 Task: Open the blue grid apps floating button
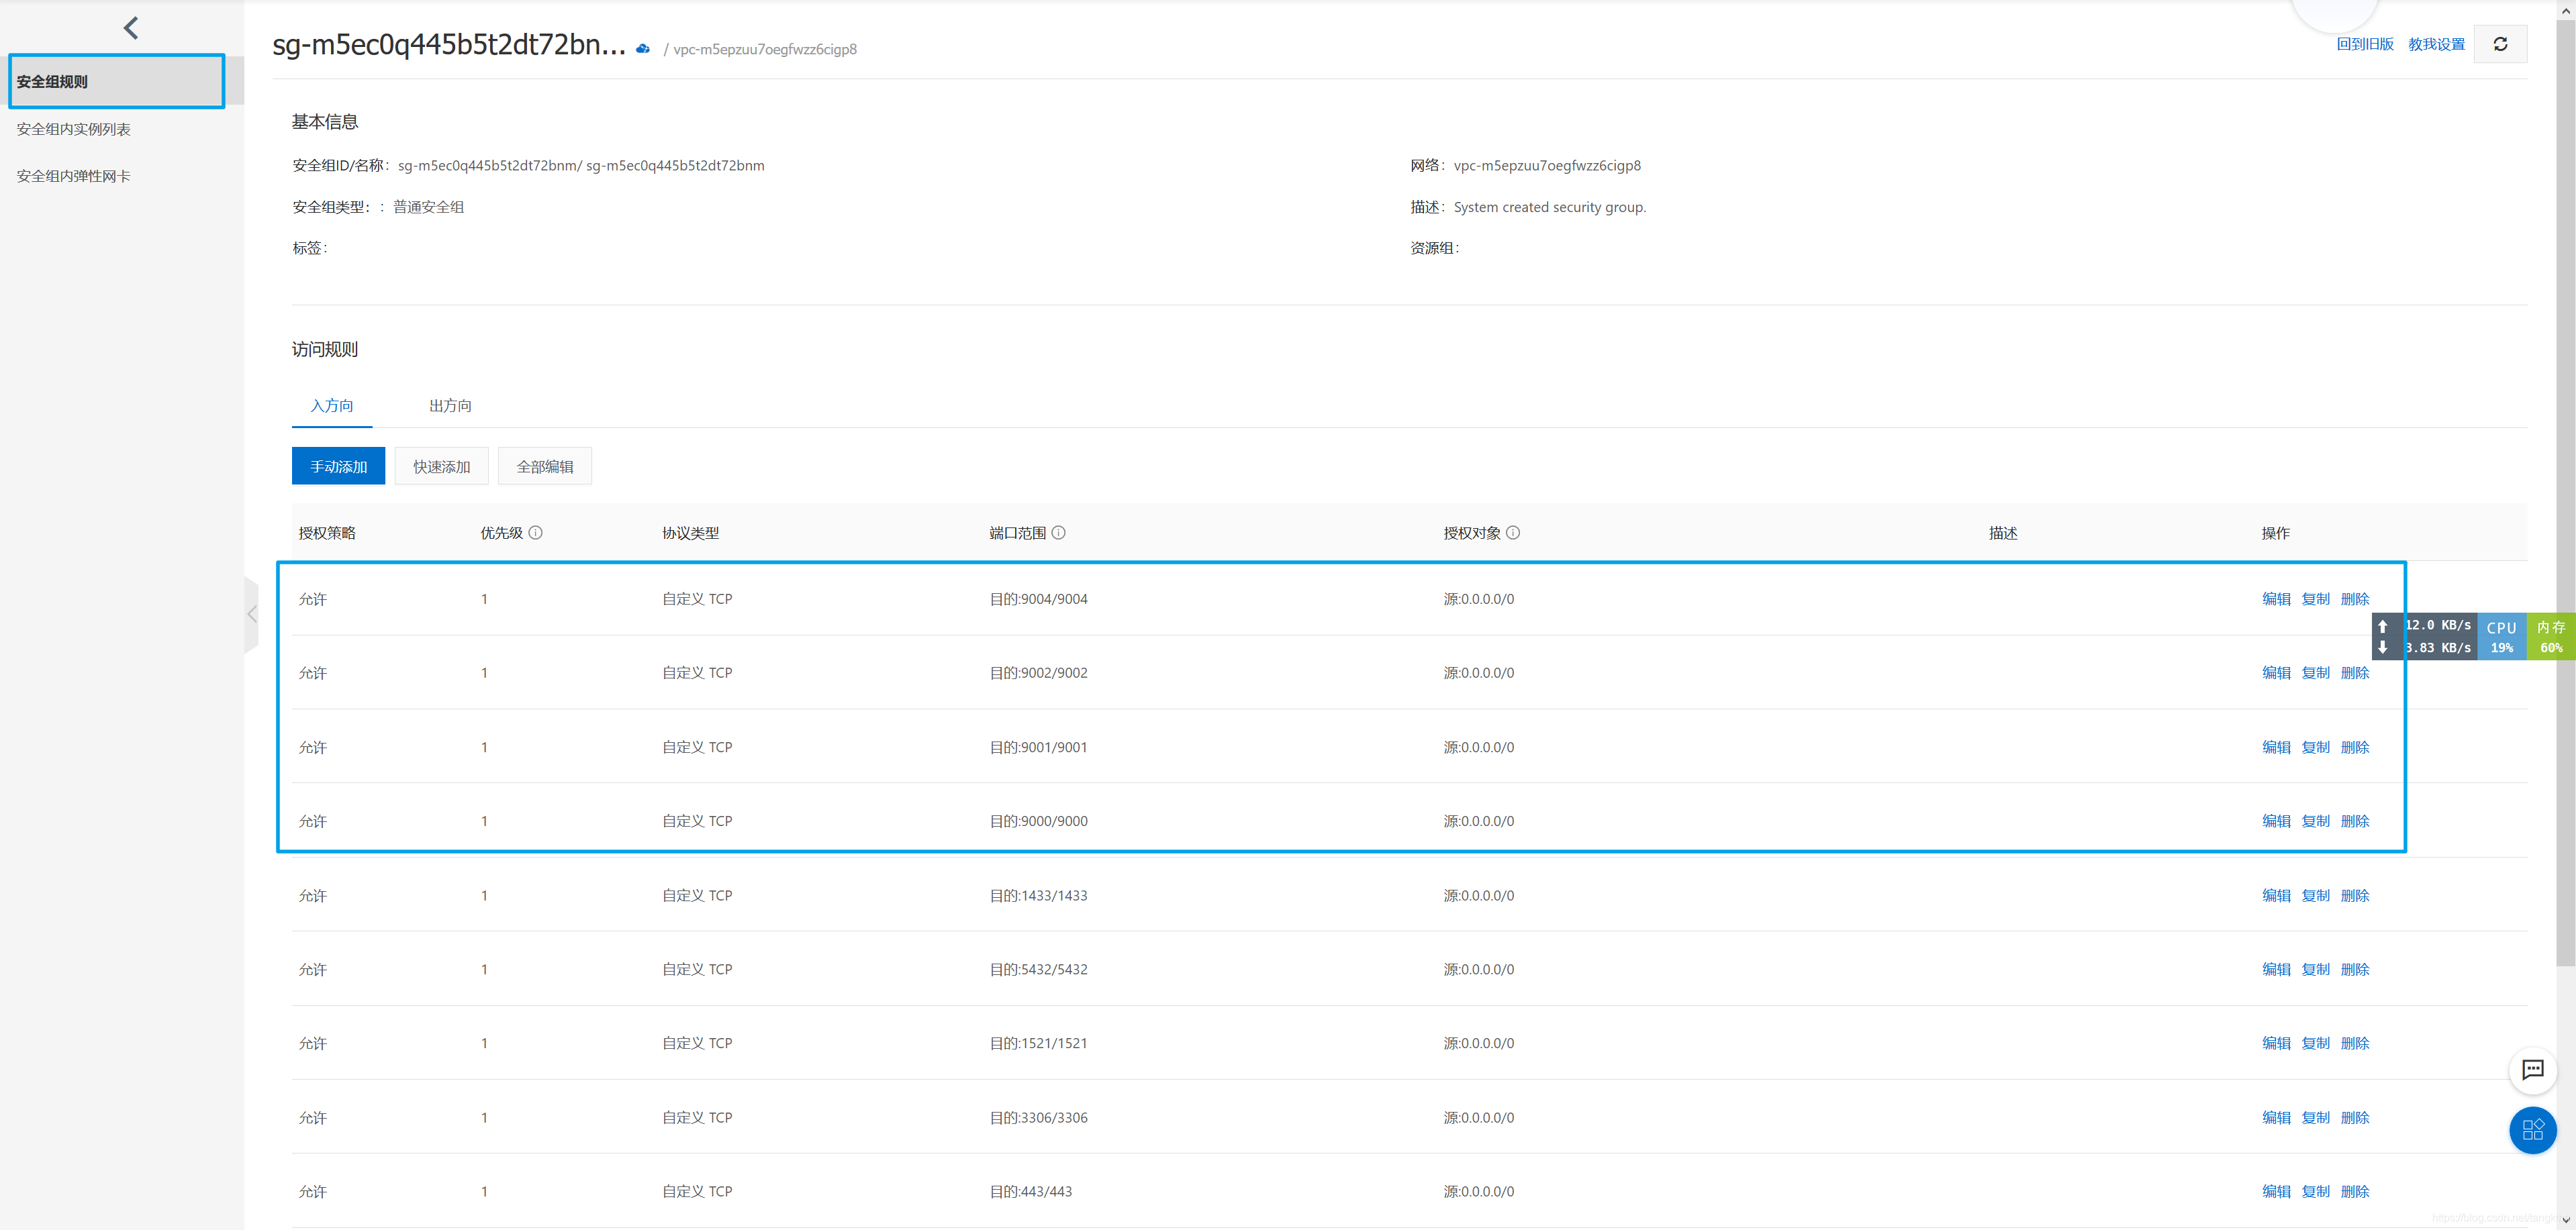point(2532,1130)
